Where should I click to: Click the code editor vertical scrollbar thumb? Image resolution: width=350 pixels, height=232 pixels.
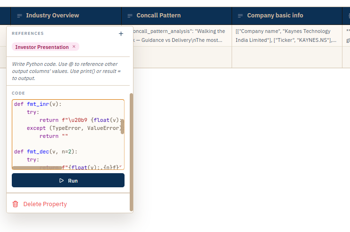pos(122,127)
